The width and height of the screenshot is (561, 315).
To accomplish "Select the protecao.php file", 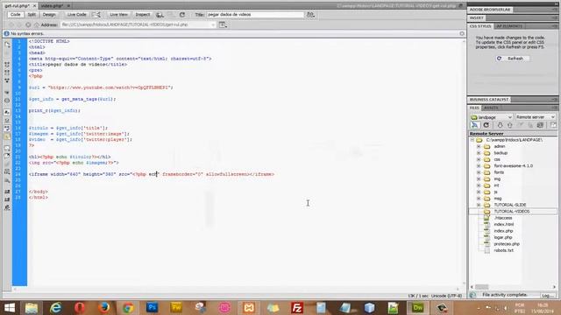I will click(507, 244).
